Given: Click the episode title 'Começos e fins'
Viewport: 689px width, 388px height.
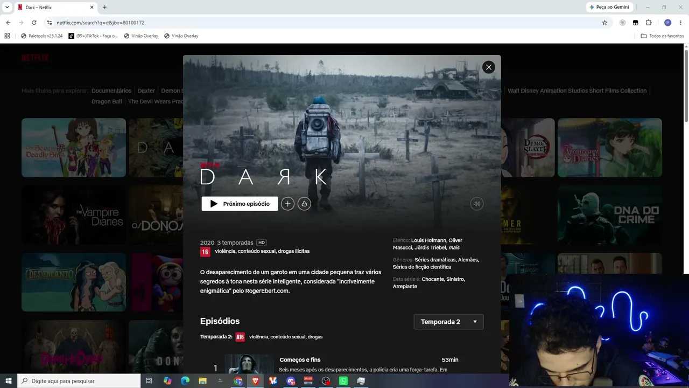Looking at the screenshot, I should [x=300, y=360].
